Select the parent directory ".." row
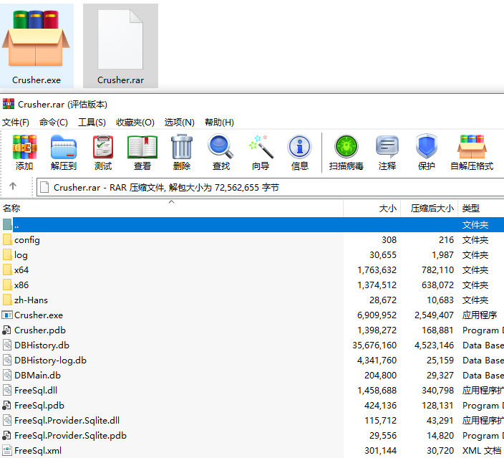 252,224
